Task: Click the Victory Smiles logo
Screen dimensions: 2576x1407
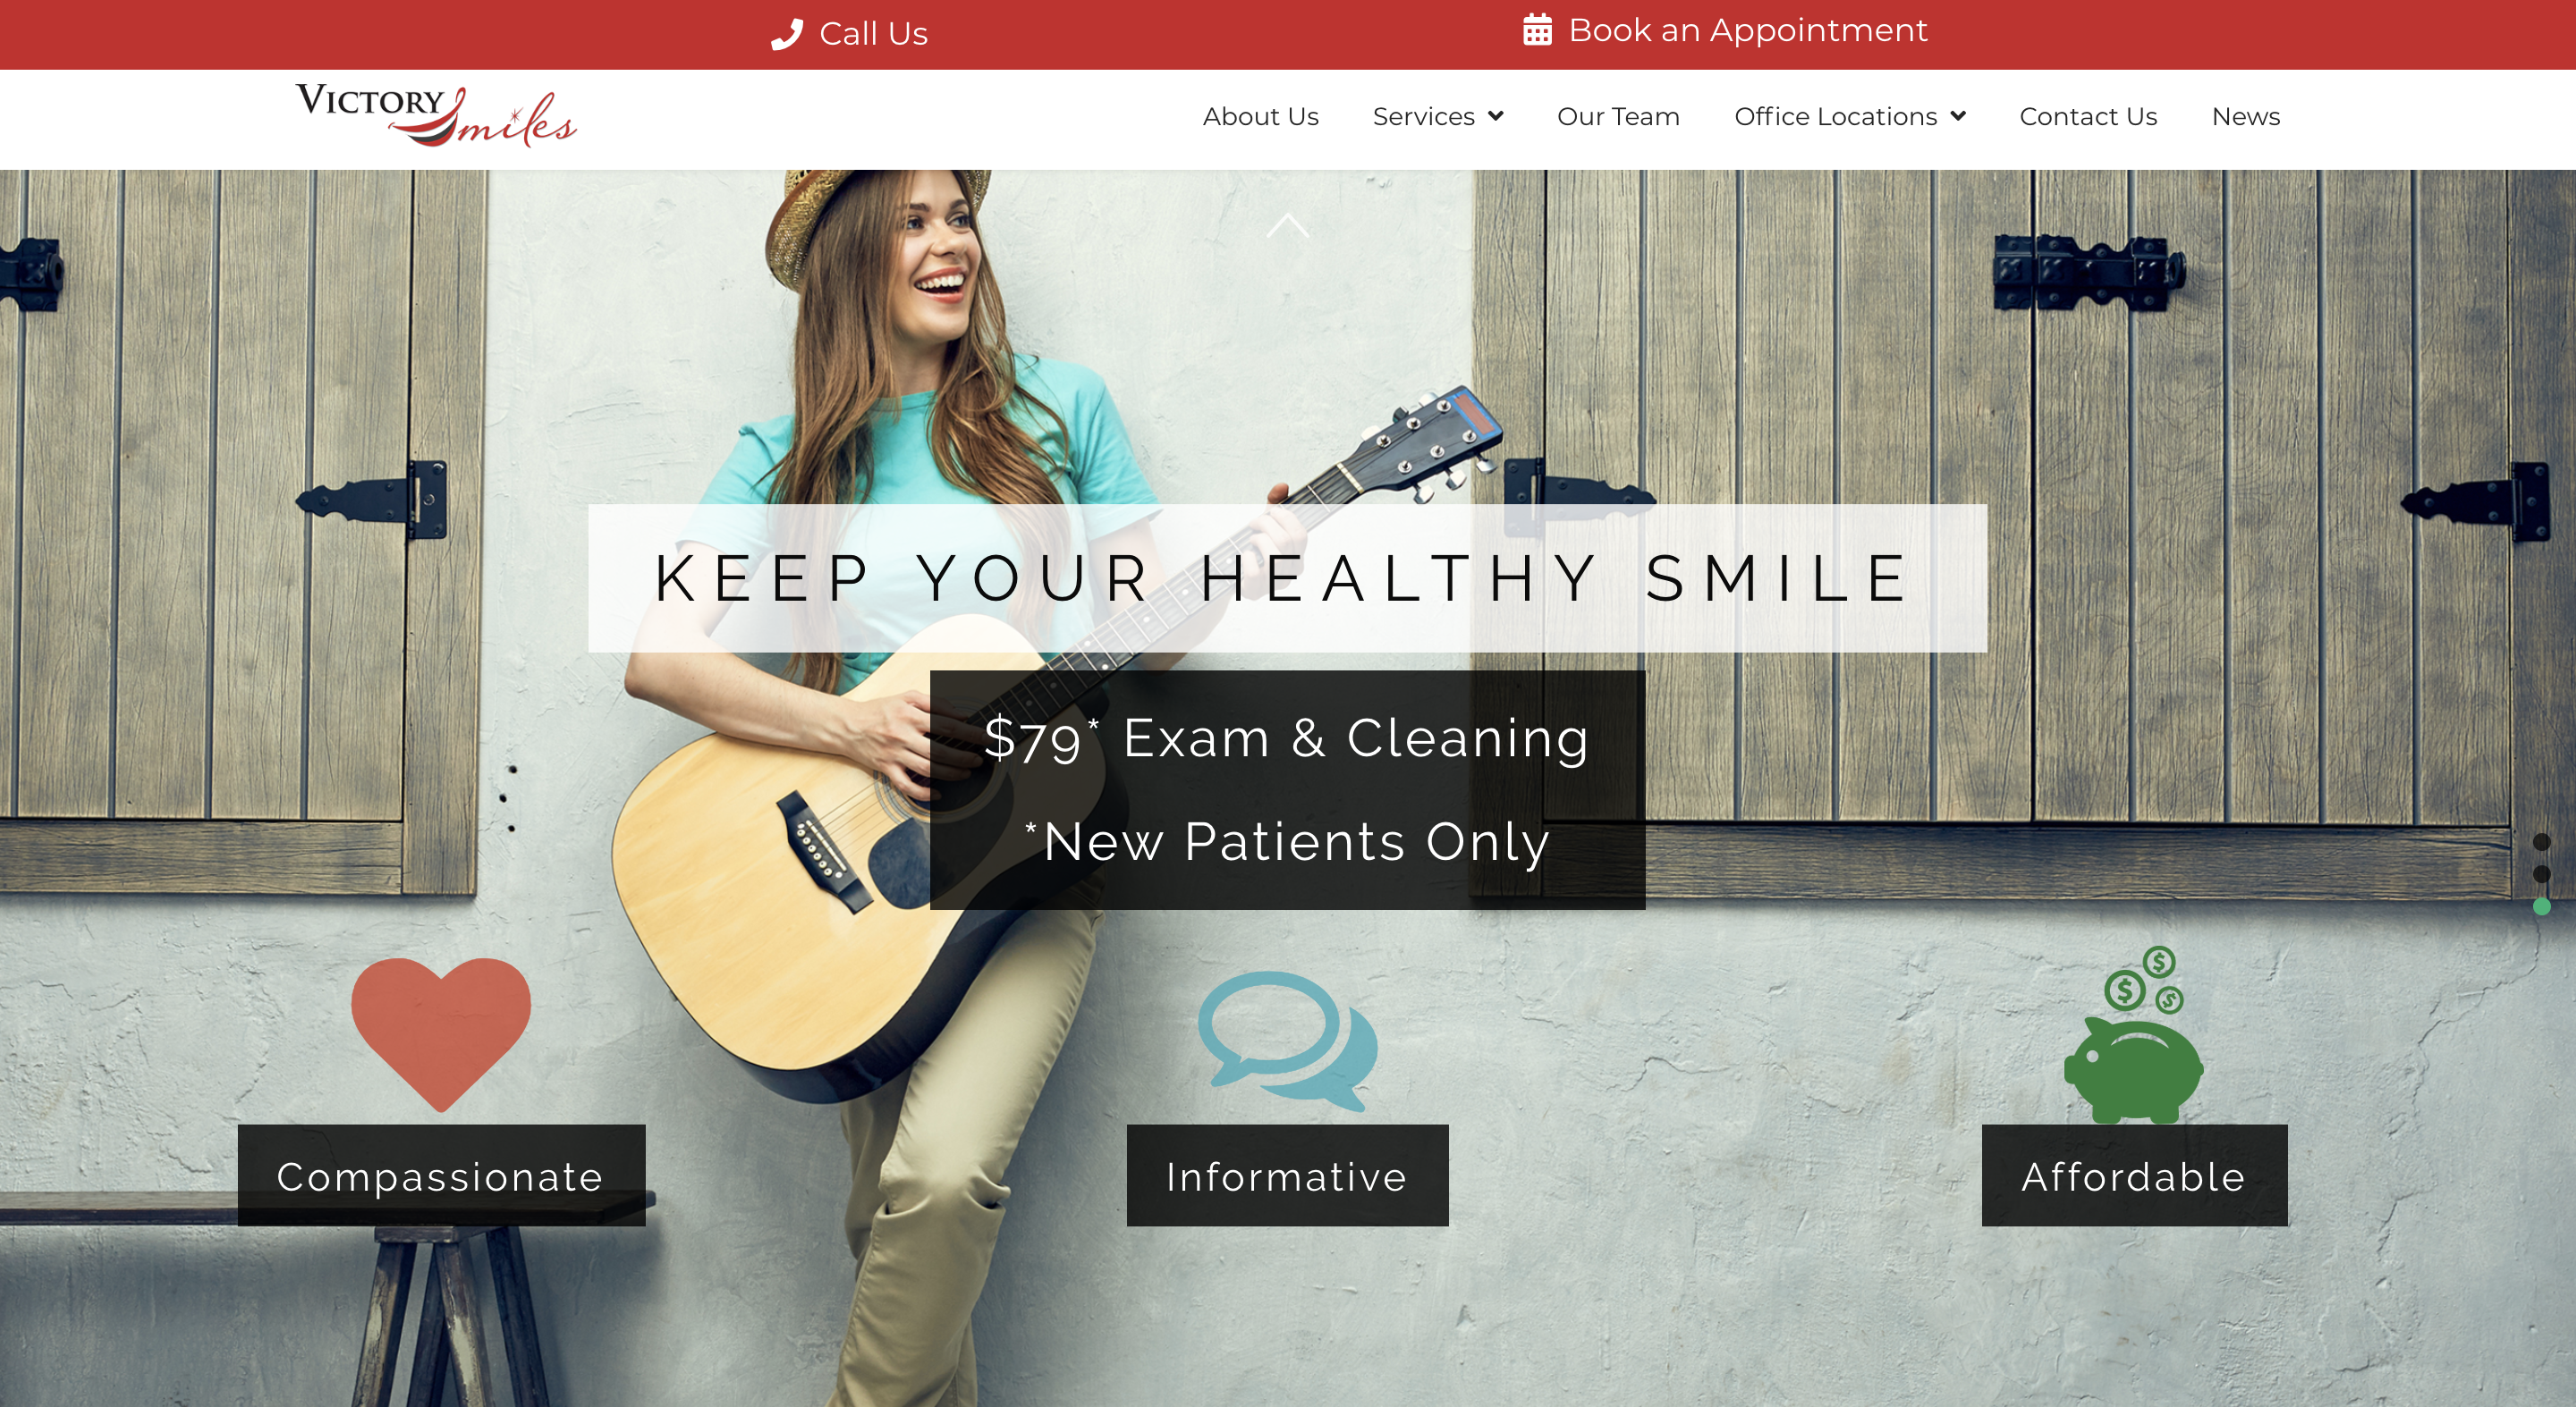Action: click(436, 116)
